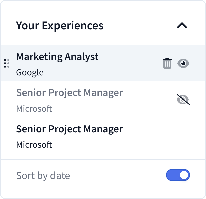Click Microsoft under the hidden experience
Image resolution: width=206 pixels, height=199 pixels.
click(34, 109)
